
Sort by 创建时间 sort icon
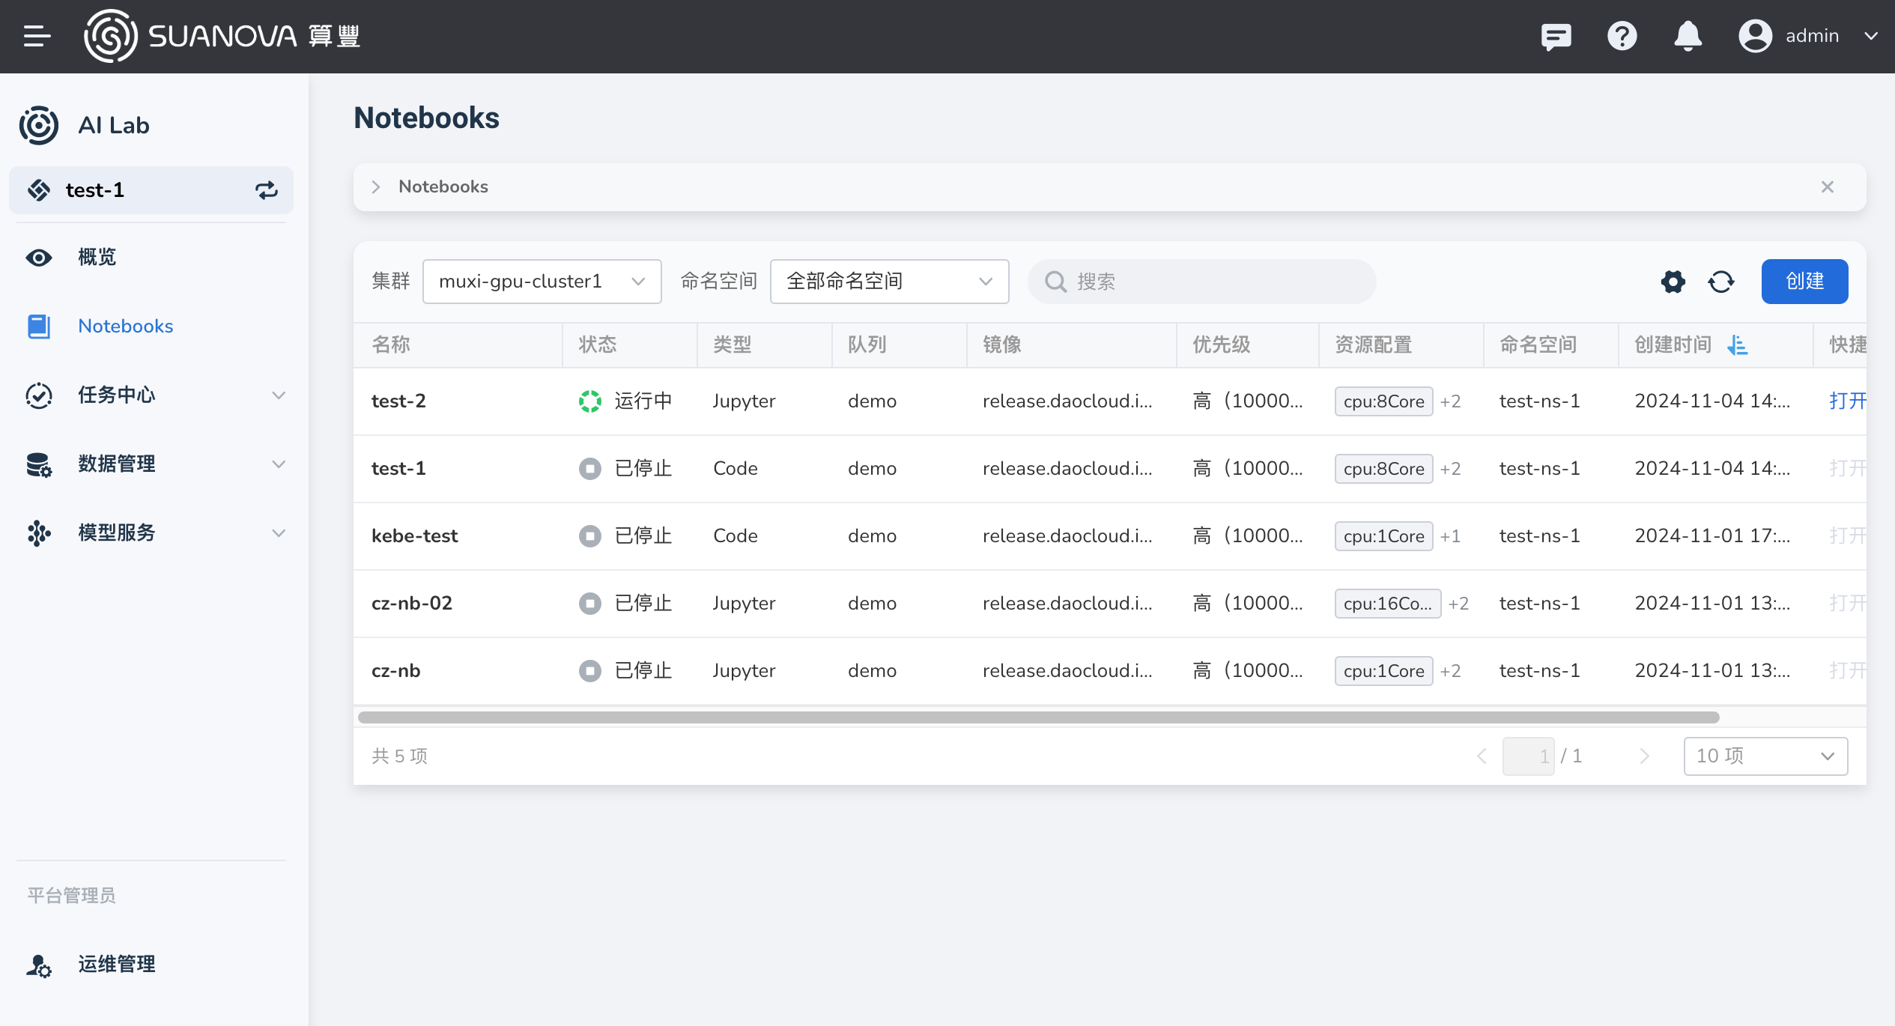point(1738,345)
